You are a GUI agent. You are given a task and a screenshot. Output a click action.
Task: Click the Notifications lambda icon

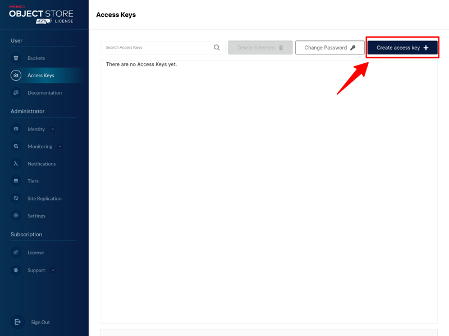tap(16, 164)
